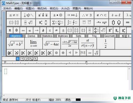Insert subscript template in small bar
Image resolution: width=133 pixels, height=103 pixels.
click(x=117, y=30)
